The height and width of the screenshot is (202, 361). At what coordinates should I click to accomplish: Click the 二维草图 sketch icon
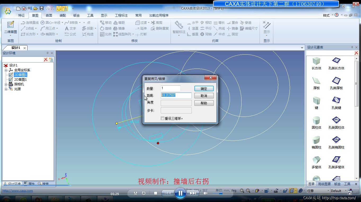10,27
